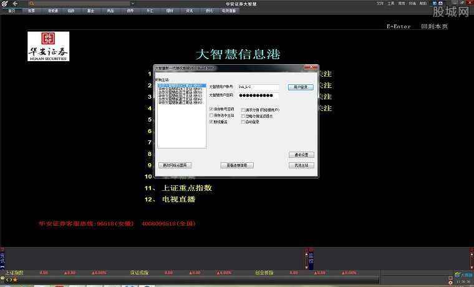Click the 优选主站 button
The height and width of the screenshot is (287, 474).
[301, 165]
